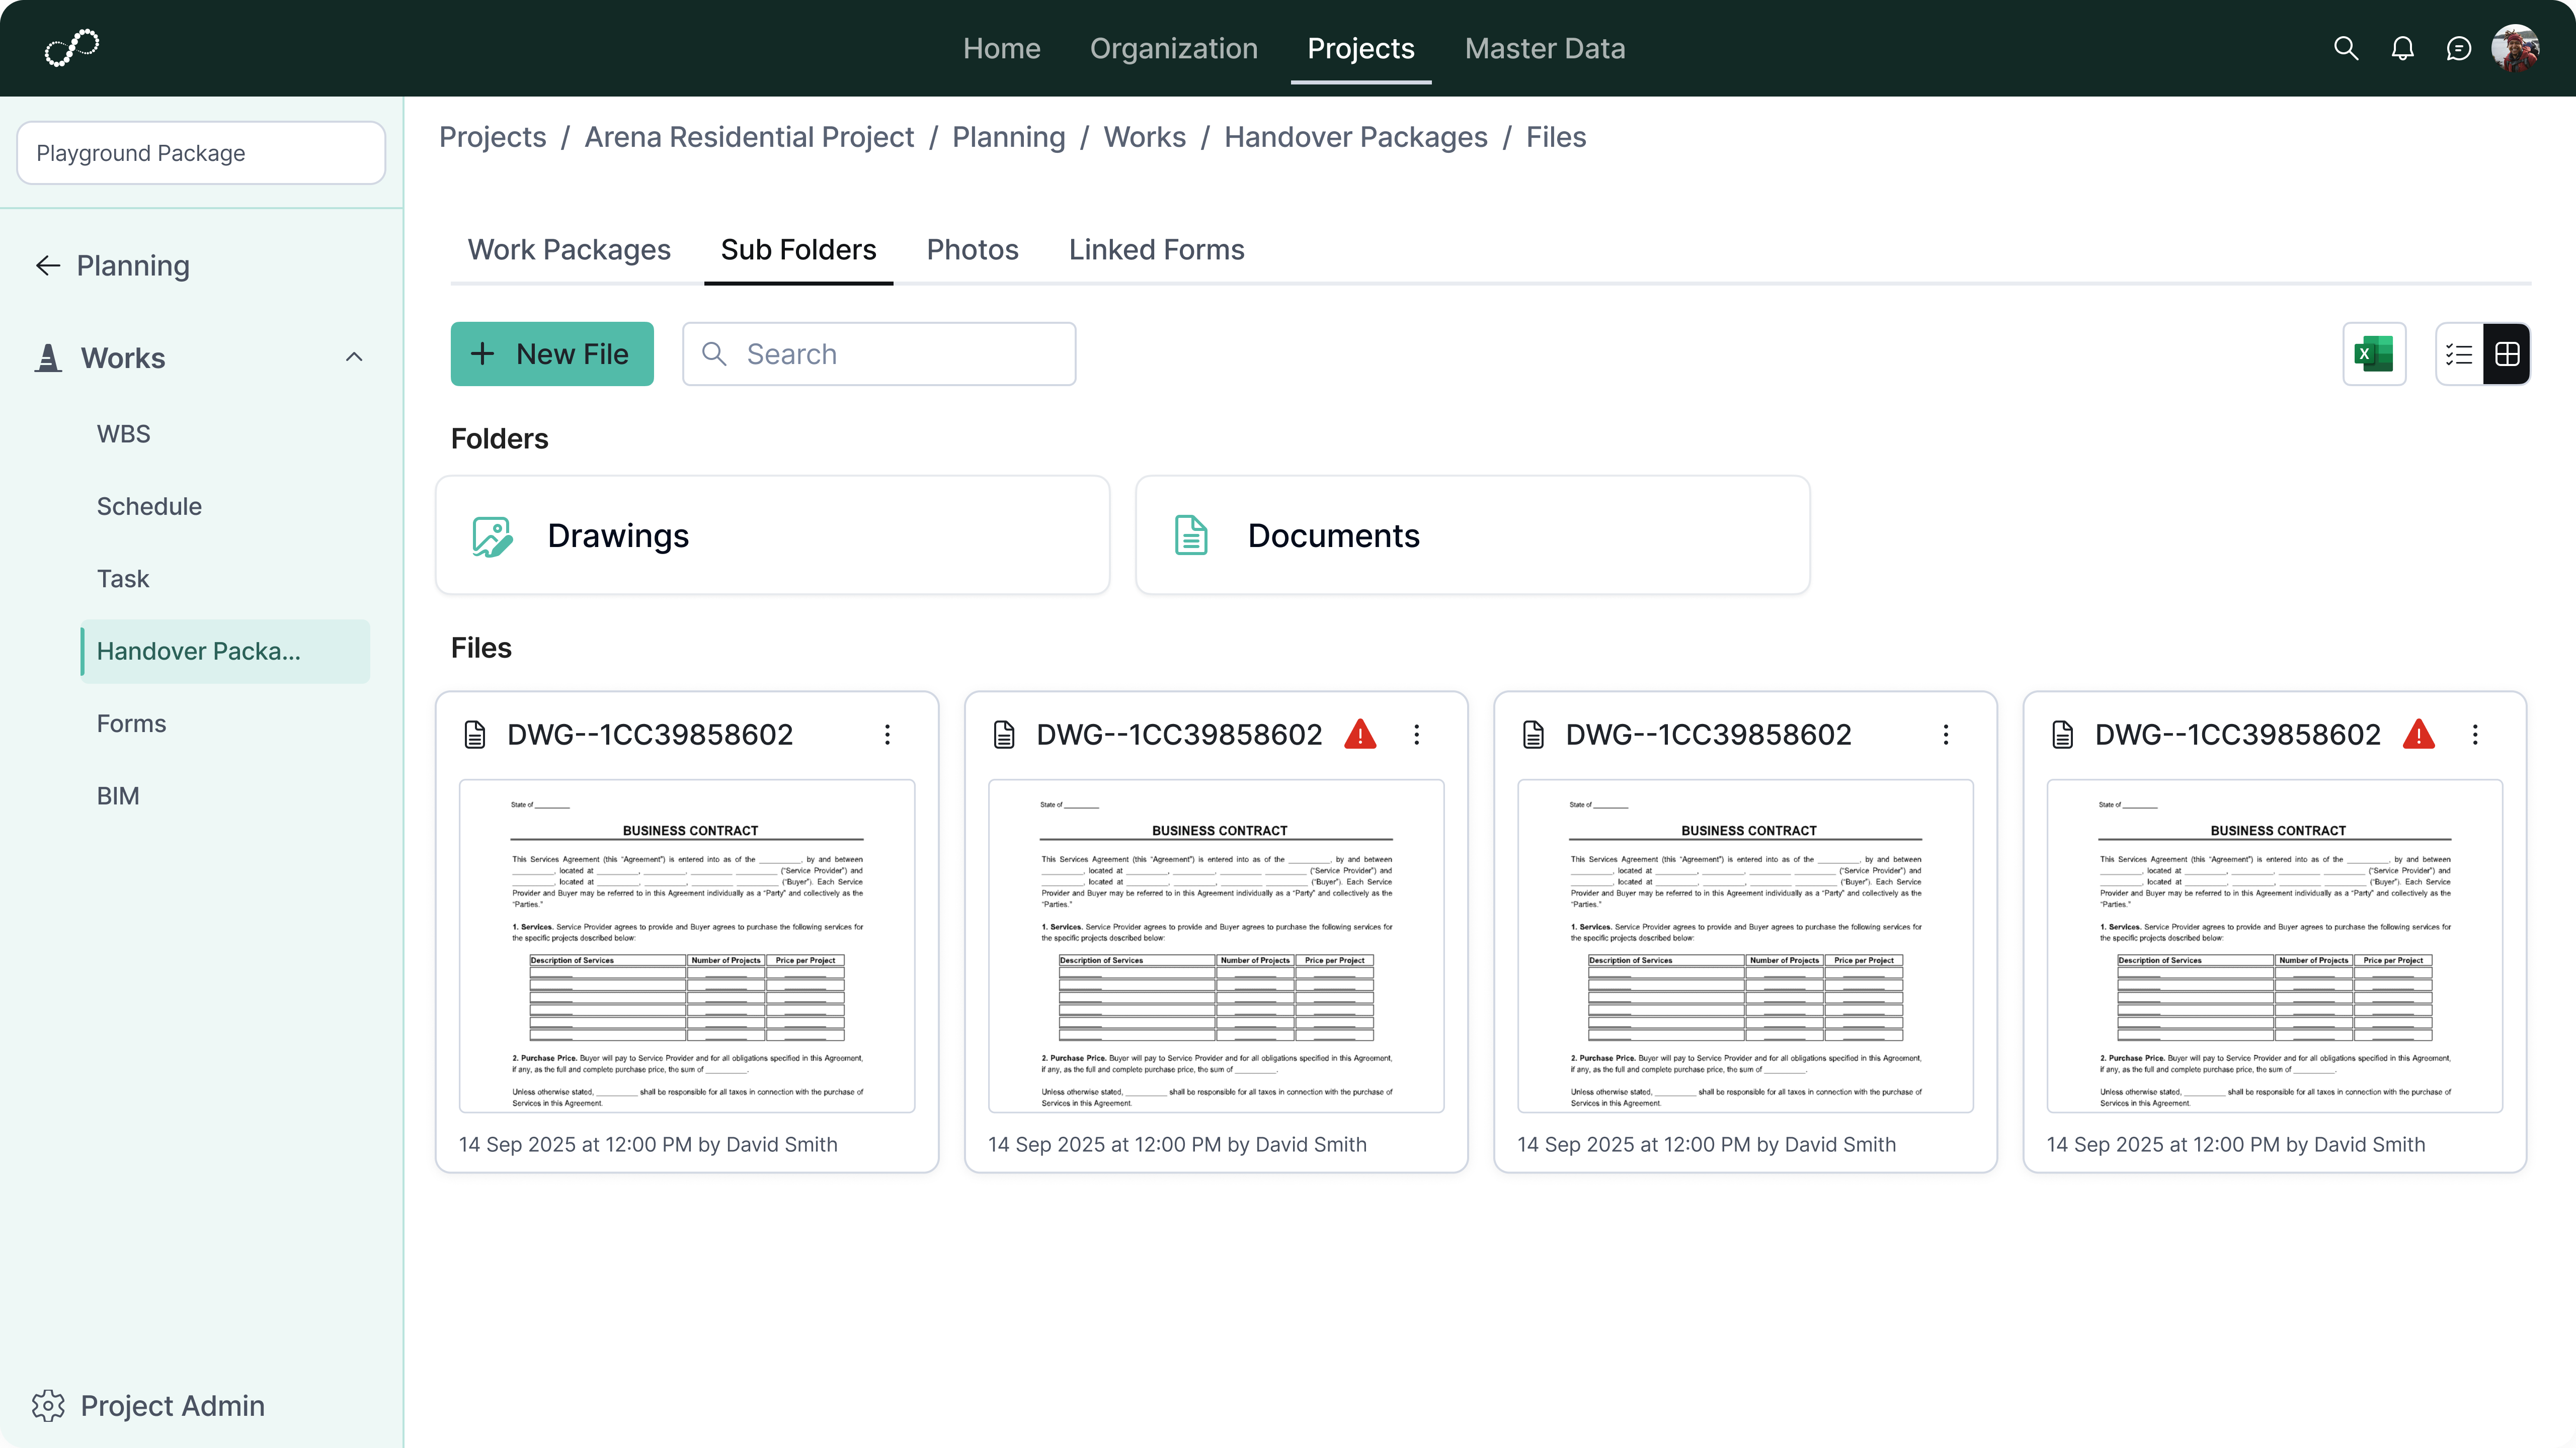Open the Linked Forms tab
The height and width of the screenshot is (1448, 2576).
[1156, 250]
